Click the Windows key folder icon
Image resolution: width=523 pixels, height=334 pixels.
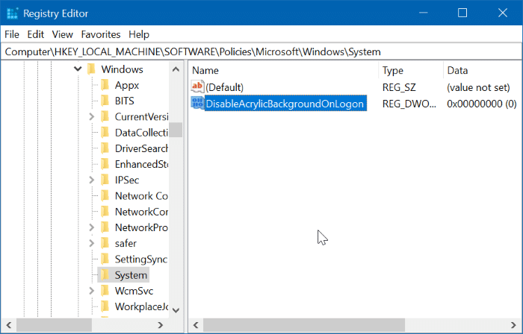click(91, 69)
